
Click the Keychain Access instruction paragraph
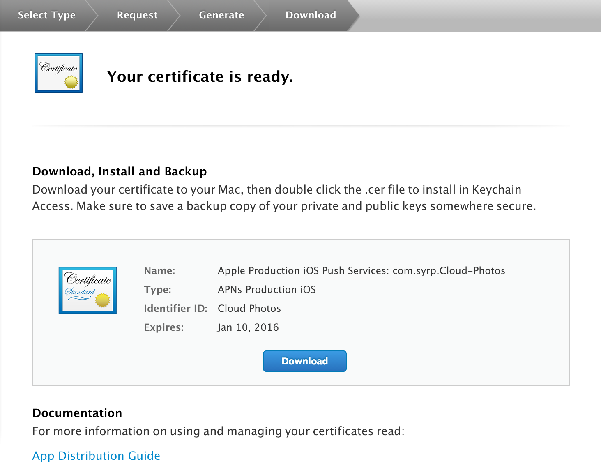[x=284, y=198]
